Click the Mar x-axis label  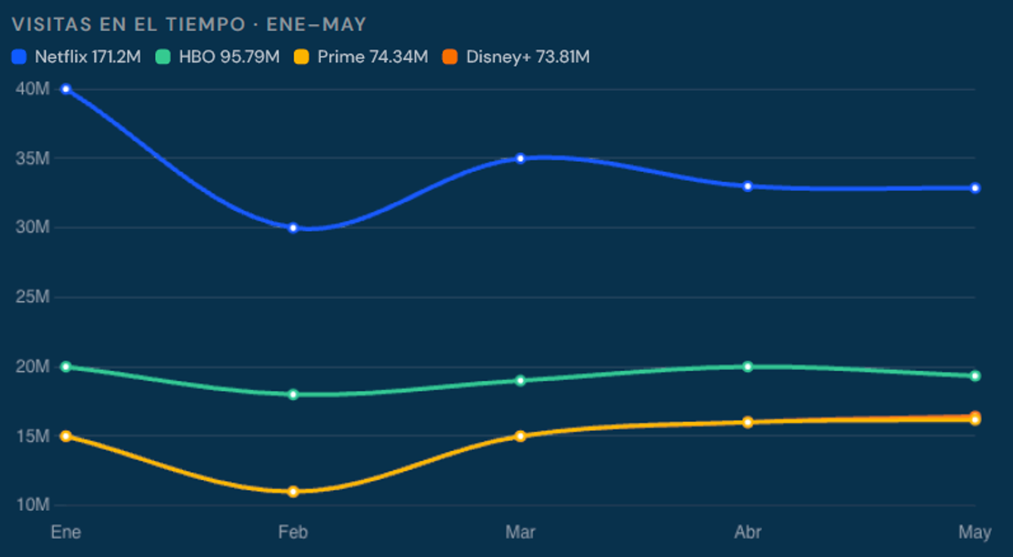[520, 532]
